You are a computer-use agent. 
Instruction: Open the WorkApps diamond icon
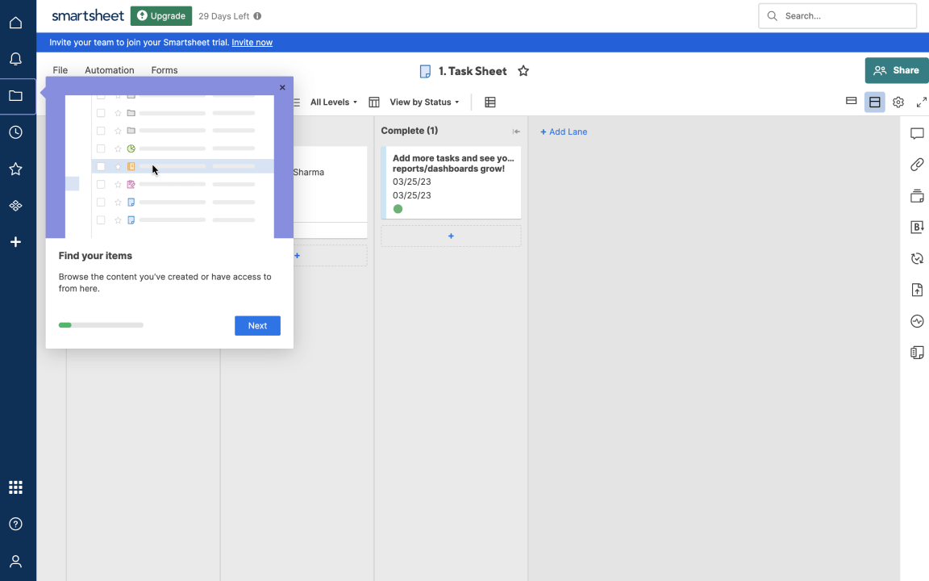click(x=16, y=206)
